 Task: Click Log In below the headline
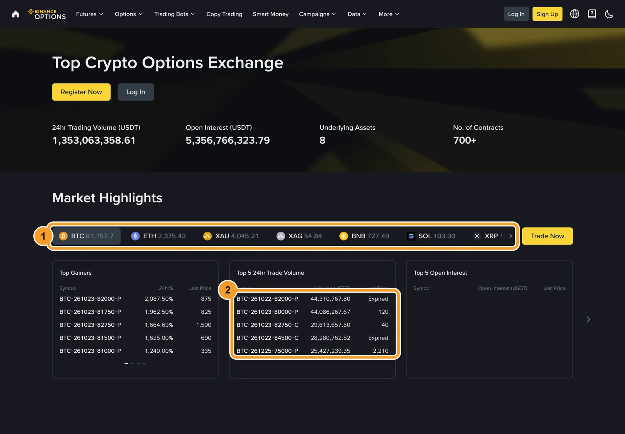pyautogui.click(x=136, y=92)
